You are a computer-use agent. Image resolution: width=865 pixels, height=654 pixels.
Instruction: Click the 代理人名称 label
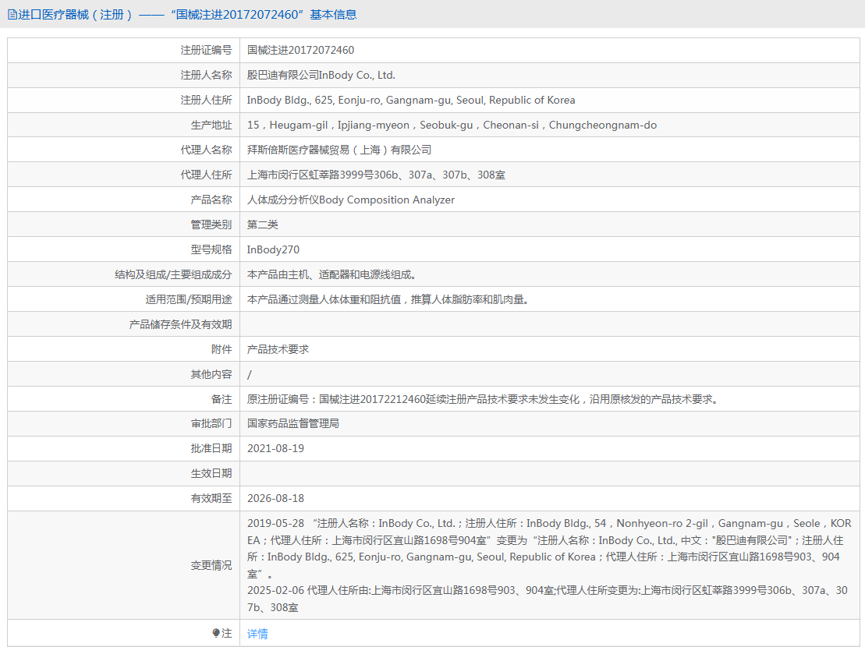pos(207,150)
